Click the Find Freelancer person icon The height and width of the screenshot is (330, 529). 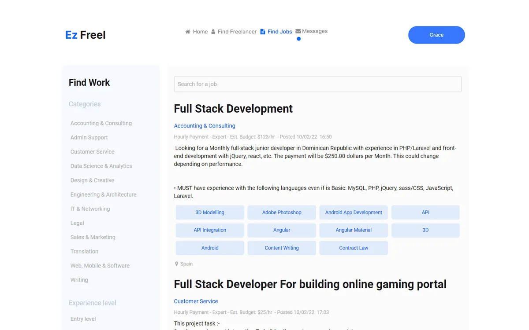213,32
